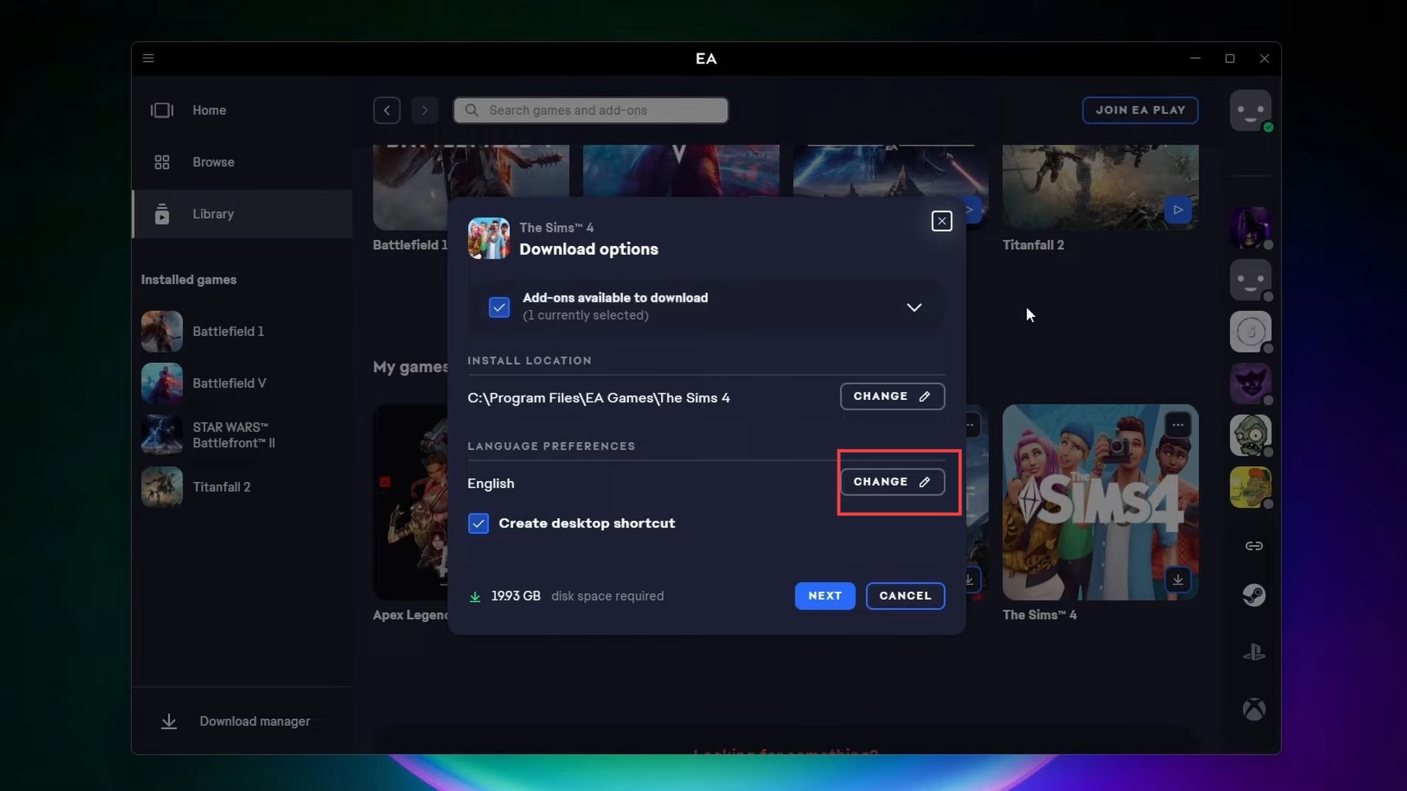Open the gray smiley friend avatar
Viewport: 1407px width, 791px height.
coord(1250,280)
